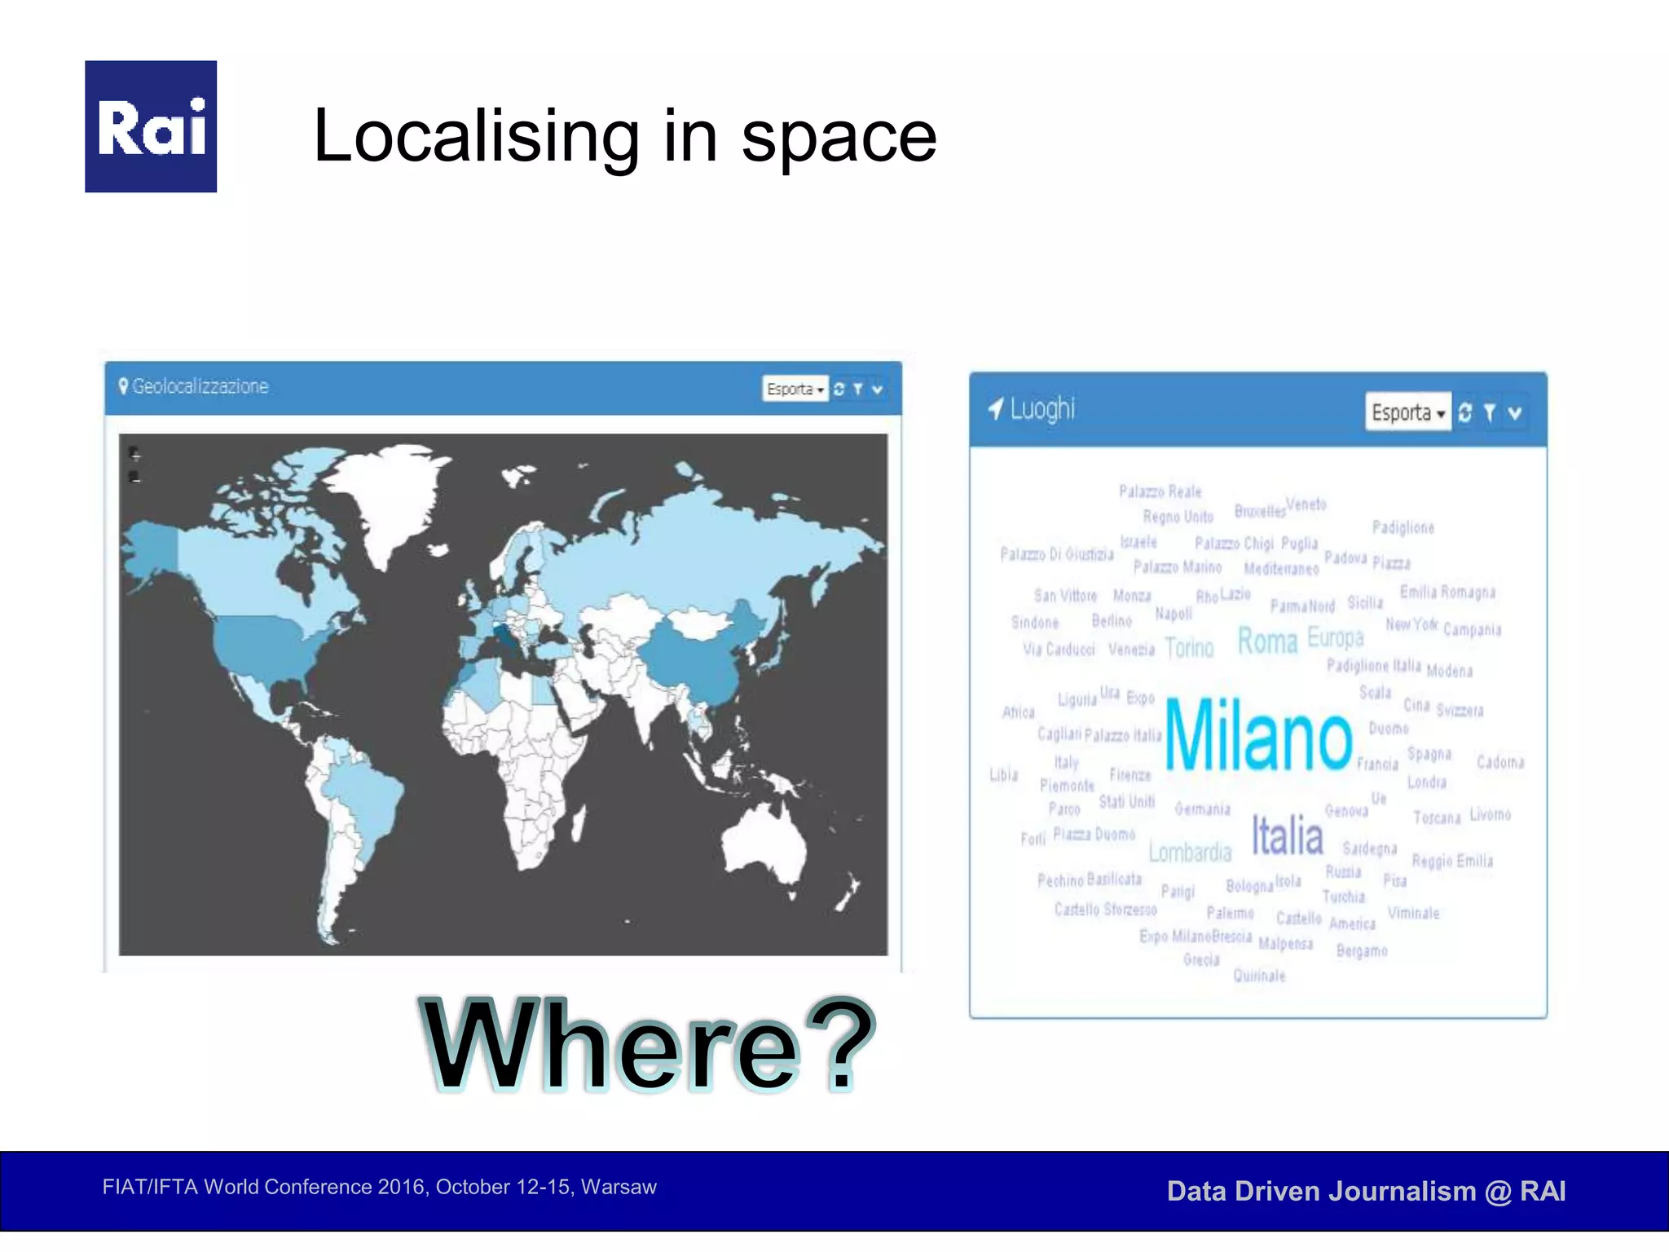
Task: Click 'Bergamo' in the word cloud
Action: click(x=1362, y=950)
